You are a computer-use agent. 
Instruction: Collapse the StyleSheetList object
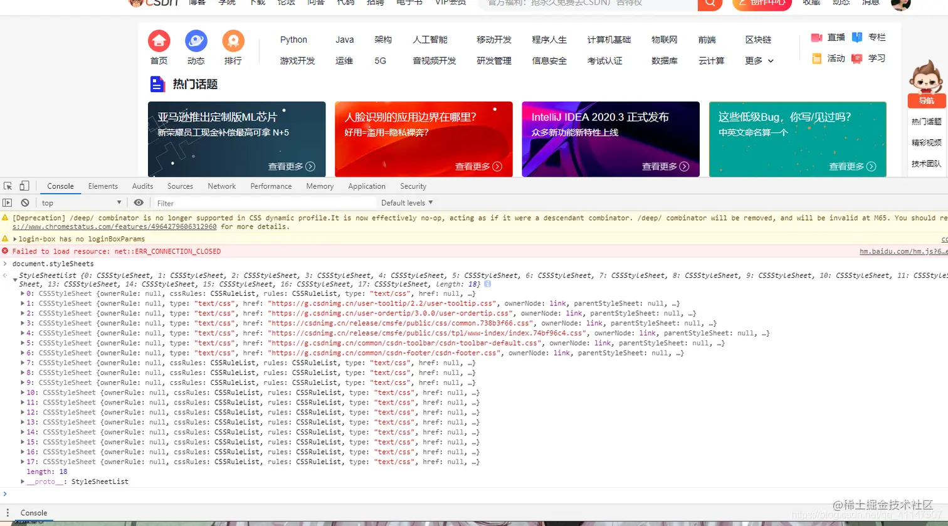tap(15, 280)
